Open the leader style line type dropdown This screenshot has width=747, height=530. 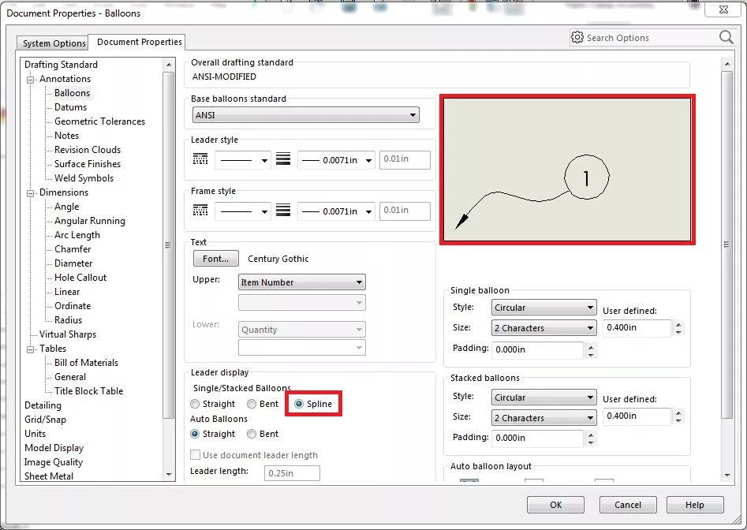pyautogui.click(x=243, y=160)
